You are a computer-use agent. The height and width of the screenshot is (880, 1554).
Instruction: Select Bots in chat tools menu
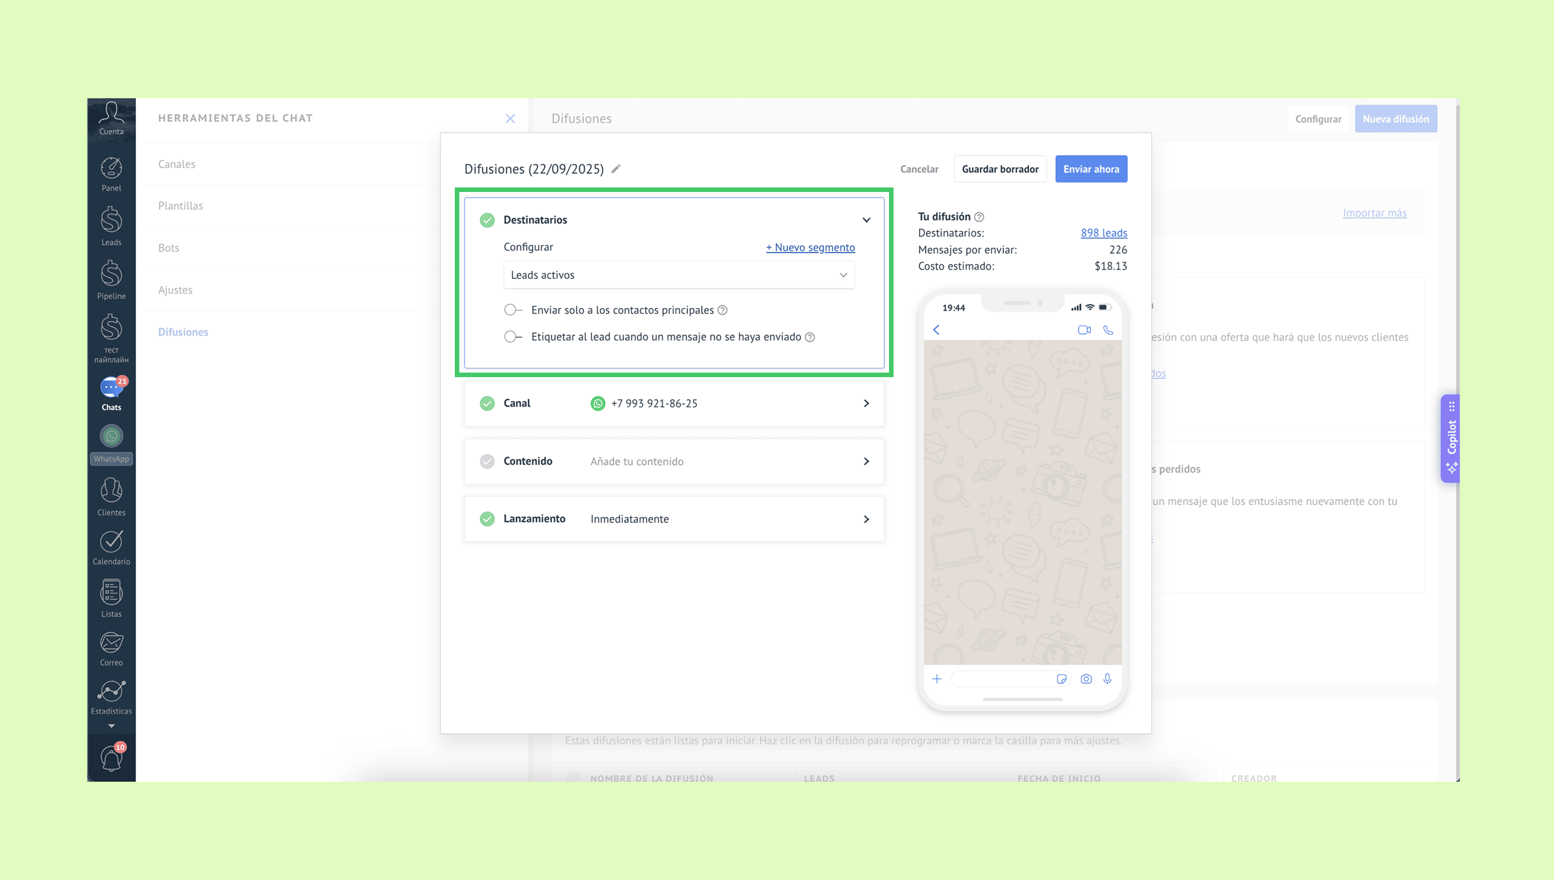tap(169, 248)
